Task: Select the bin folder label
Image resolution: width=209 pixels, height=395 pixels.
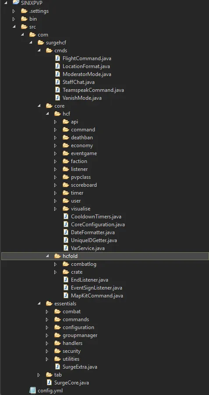Action: pos(33,19)
